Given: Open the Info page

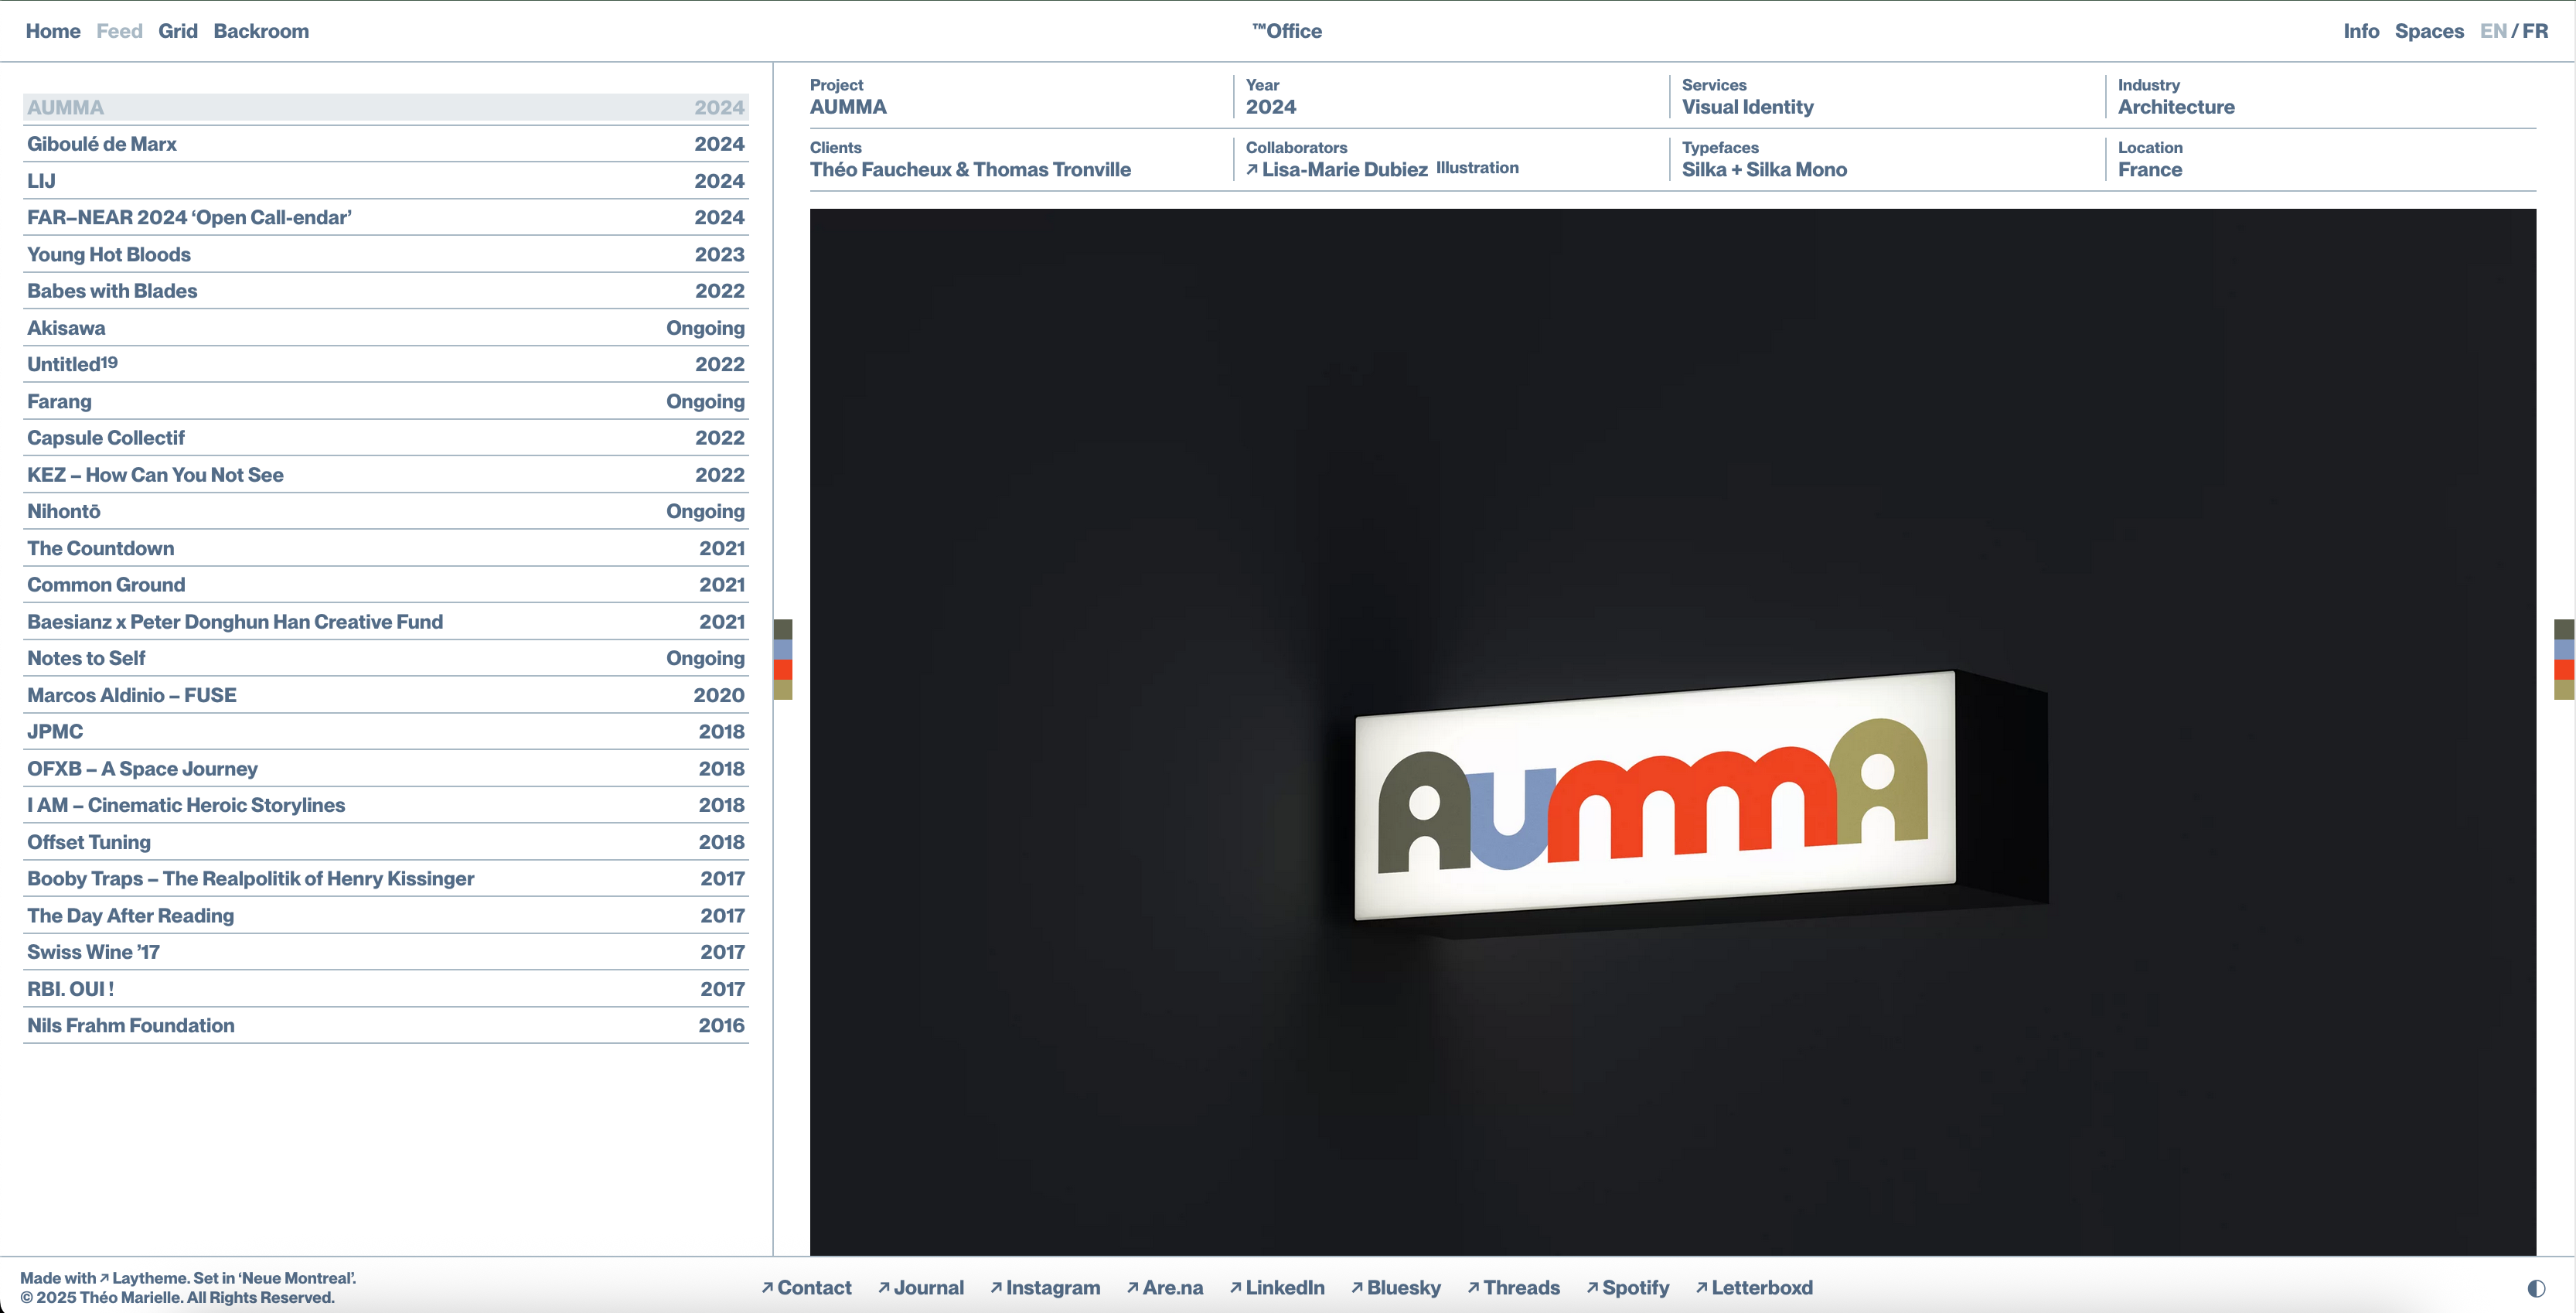Looking at the screenshot, I should [x=2361, y=31].
